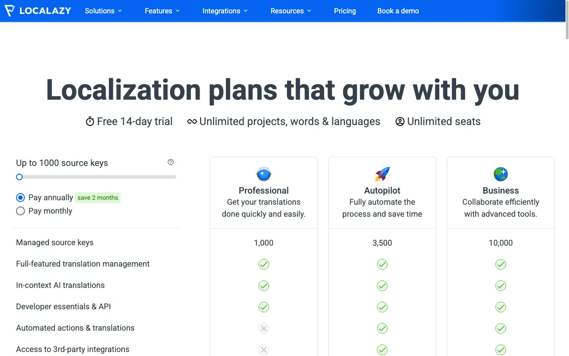This screenshot has height=356, width=569.
Task: Click Professional checkmark for Full-featured translation management
Action: coord(264,264)
